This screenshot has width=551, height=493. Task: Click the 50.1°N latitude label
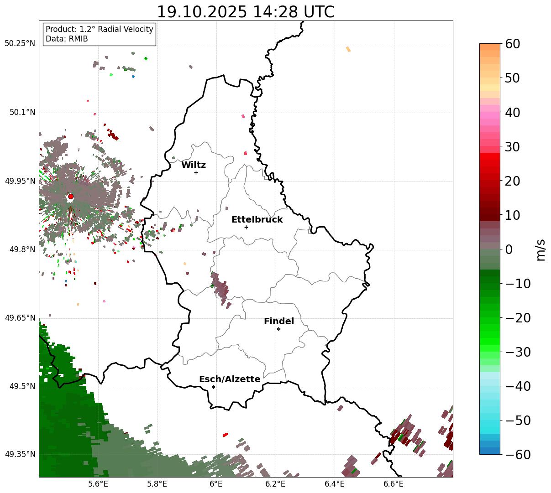(x=22, y=112)
